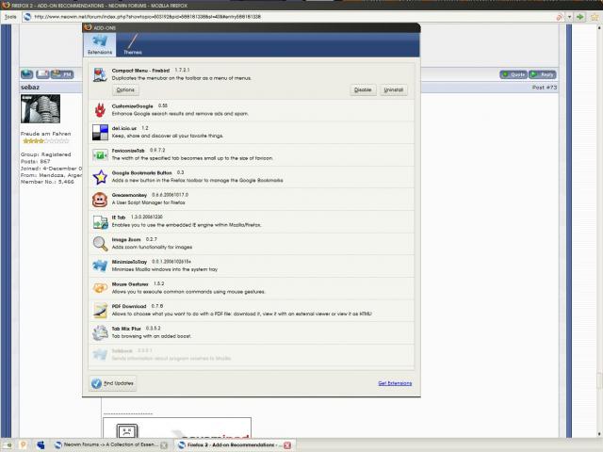Screen dimensions: 603x452
Task: Select the IE Tab extension icon
Action: click(x=100, y=222)
